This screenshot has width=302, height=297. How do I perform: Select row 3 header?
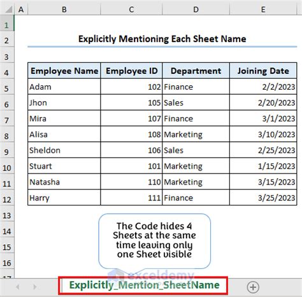pyautogui.click(x=7, y=55)
